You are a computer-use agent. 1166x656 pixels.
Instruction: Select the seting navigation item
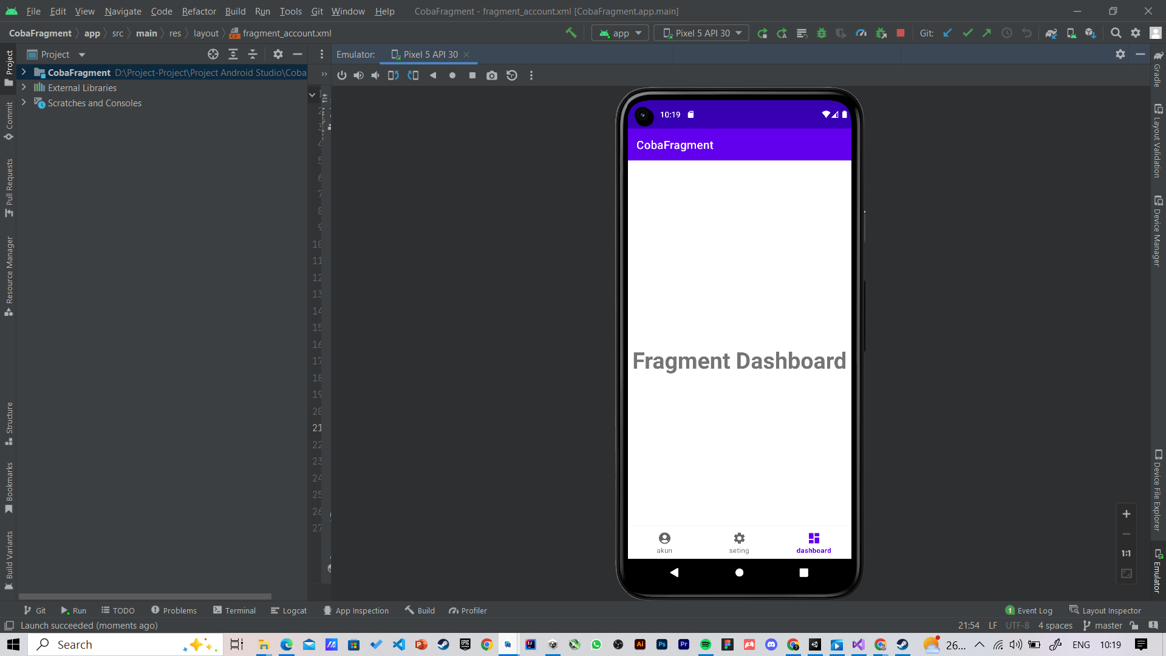738,542
